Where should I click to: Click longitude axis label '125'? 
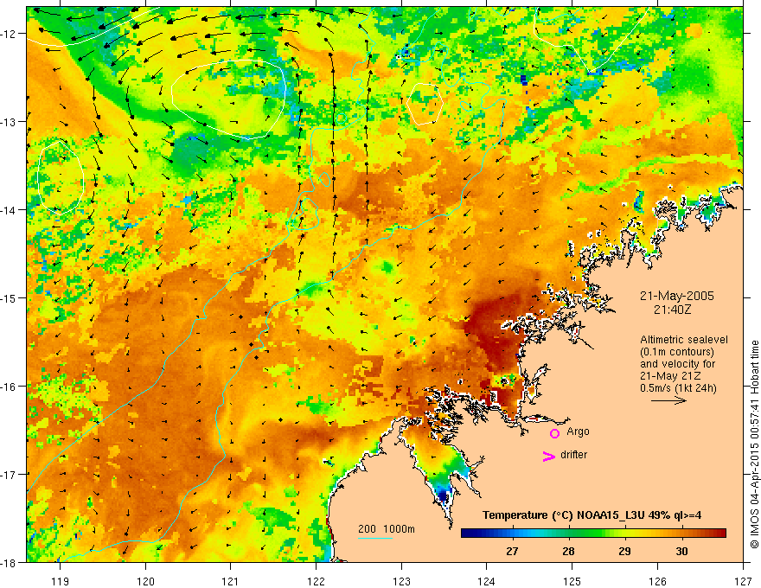coord(572,581)
